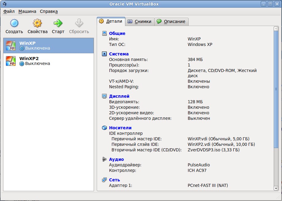
Task: Open the Машина menu
Action: pos(27,11)
